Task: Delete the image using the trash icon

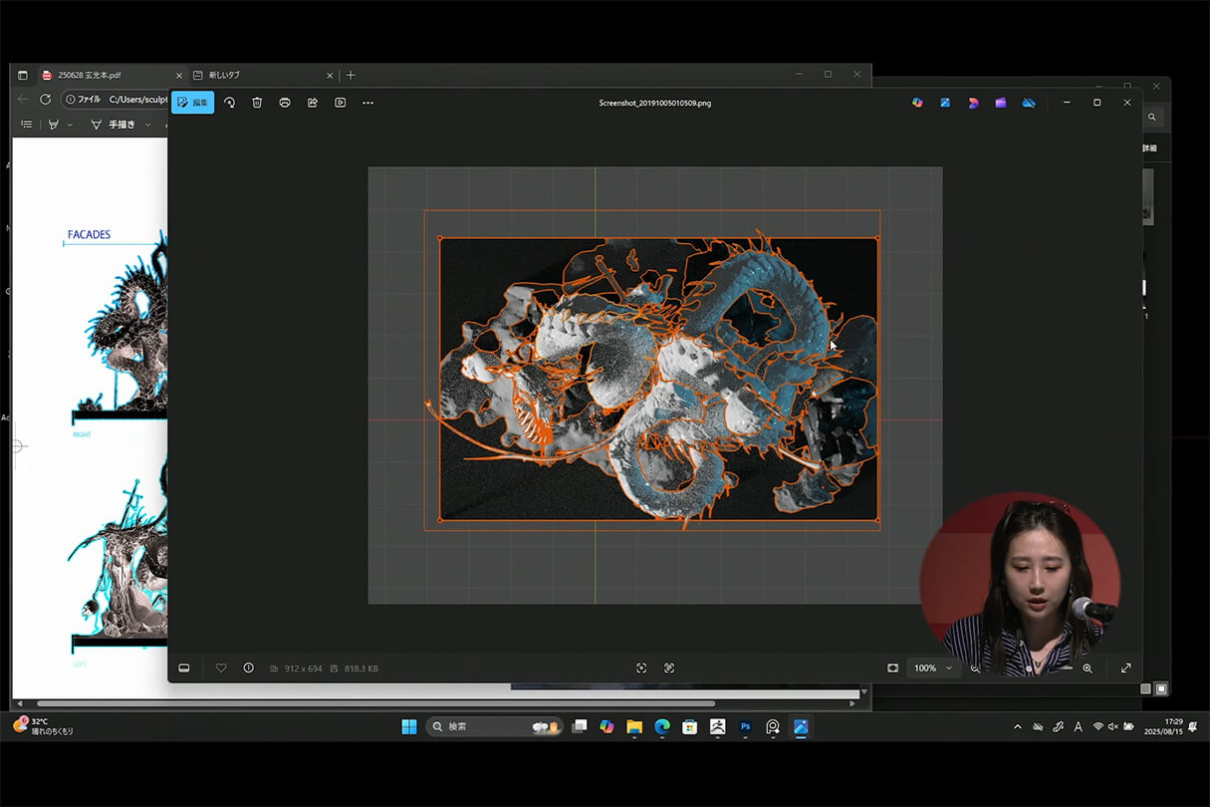Action: click(x=257, y=103)
